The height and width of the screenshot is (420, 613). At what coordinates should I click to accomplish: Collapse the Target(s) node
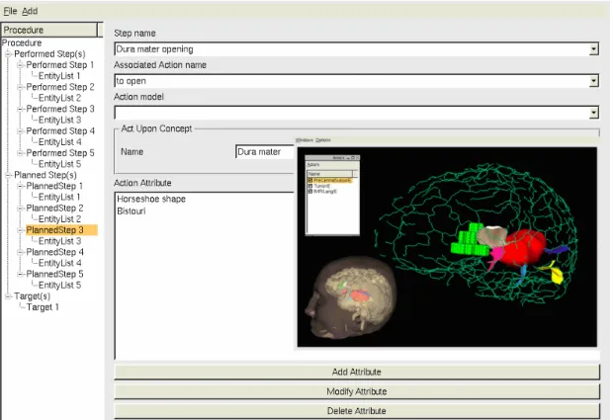pos(8,296)
